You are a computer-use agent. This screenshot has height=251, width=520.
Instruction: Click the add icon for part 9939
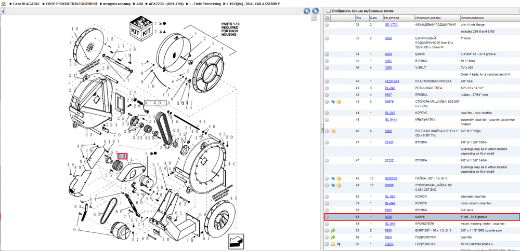327,54
